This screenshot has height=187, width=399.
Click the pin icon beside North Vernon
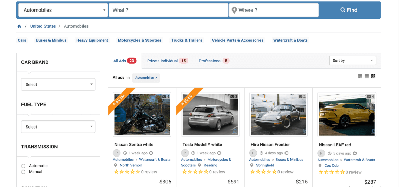[x=115, y=165]
